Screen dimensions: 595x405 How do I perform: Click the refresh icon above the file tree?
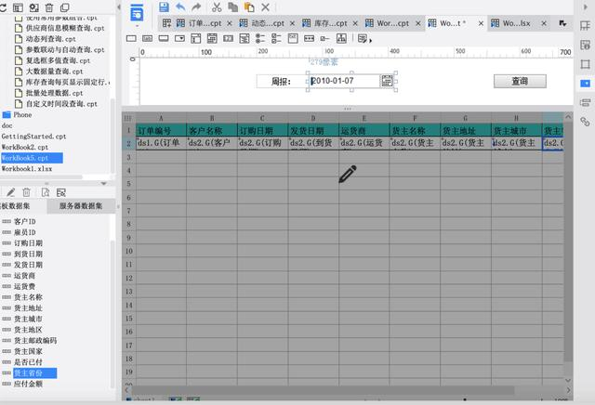click(3, 7)
